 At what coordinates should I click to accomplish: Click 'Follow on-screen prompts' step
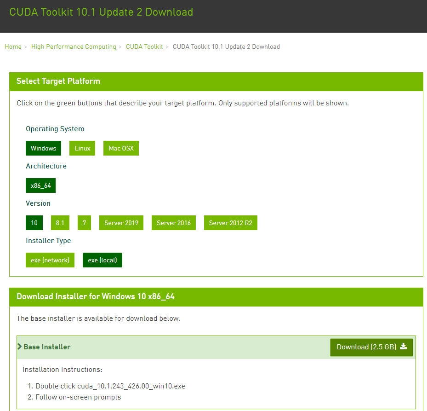[78, 397]
